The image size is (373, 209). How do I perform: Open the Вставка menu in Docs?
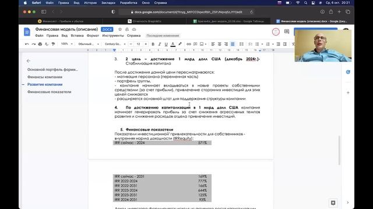[x=77, y=35]
